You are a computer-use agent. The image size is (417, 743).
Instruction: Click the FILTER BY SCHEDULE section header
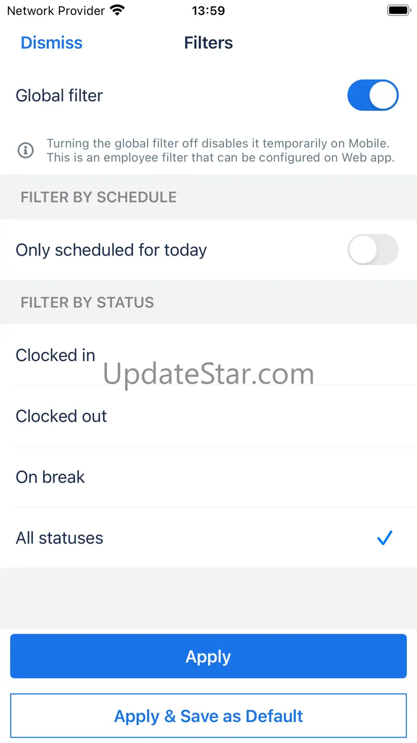point(98,197)
